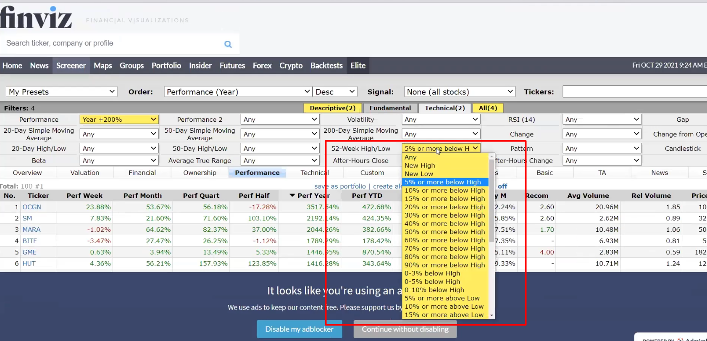The height and width of the screenshot is (341, 707).
Task: Open the Insider nav item
Action: (200, 66)
